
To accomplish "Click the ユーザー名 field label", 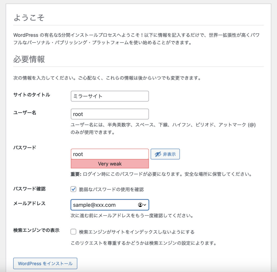I will (25, 113).
